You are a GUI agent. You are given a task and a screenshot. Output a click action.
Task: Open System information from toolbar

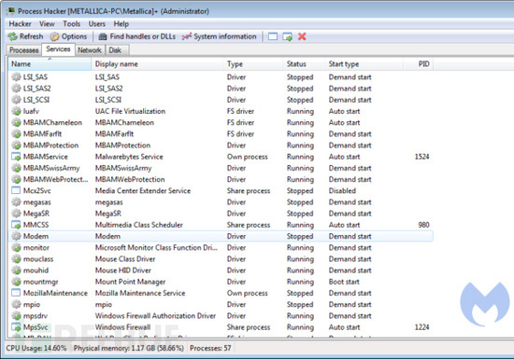pyautogui.click(x=219, y=36)
